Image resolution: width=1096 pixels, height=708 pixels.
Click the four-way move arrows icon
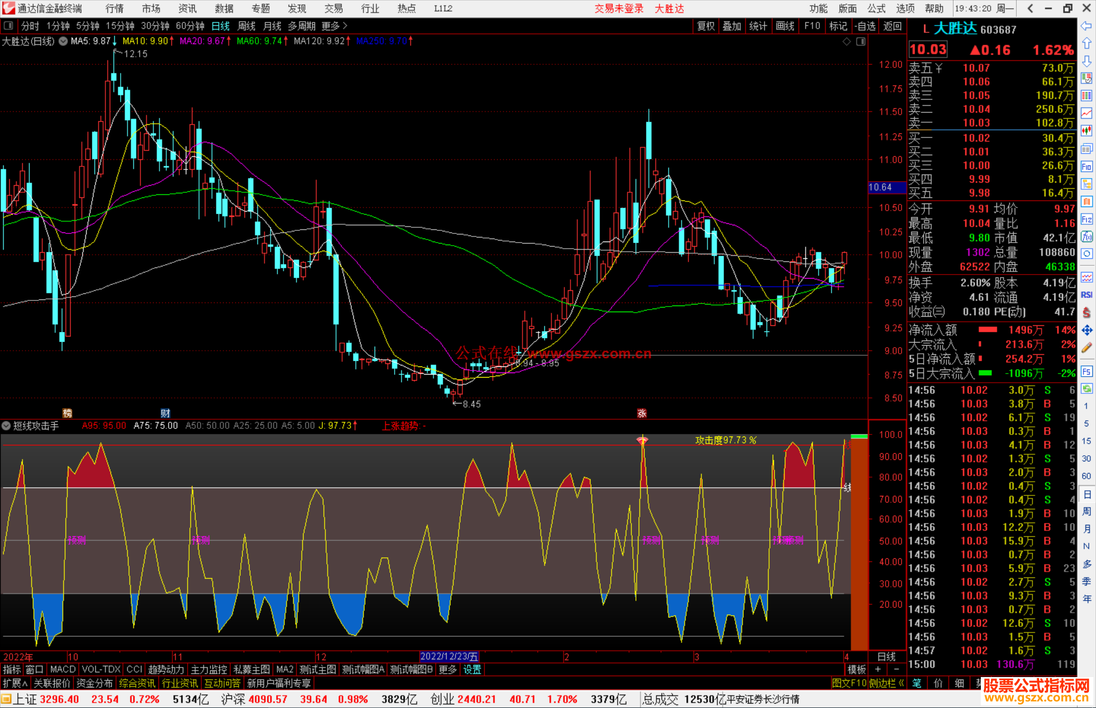click(x=1086, y=330)
